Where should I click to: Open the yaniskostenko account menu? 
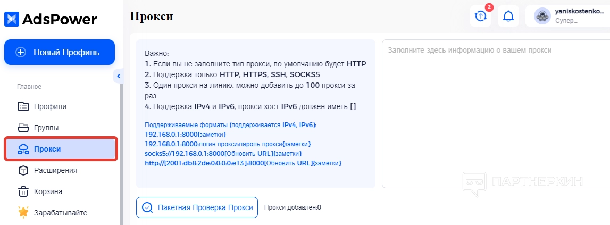point(573,16)
